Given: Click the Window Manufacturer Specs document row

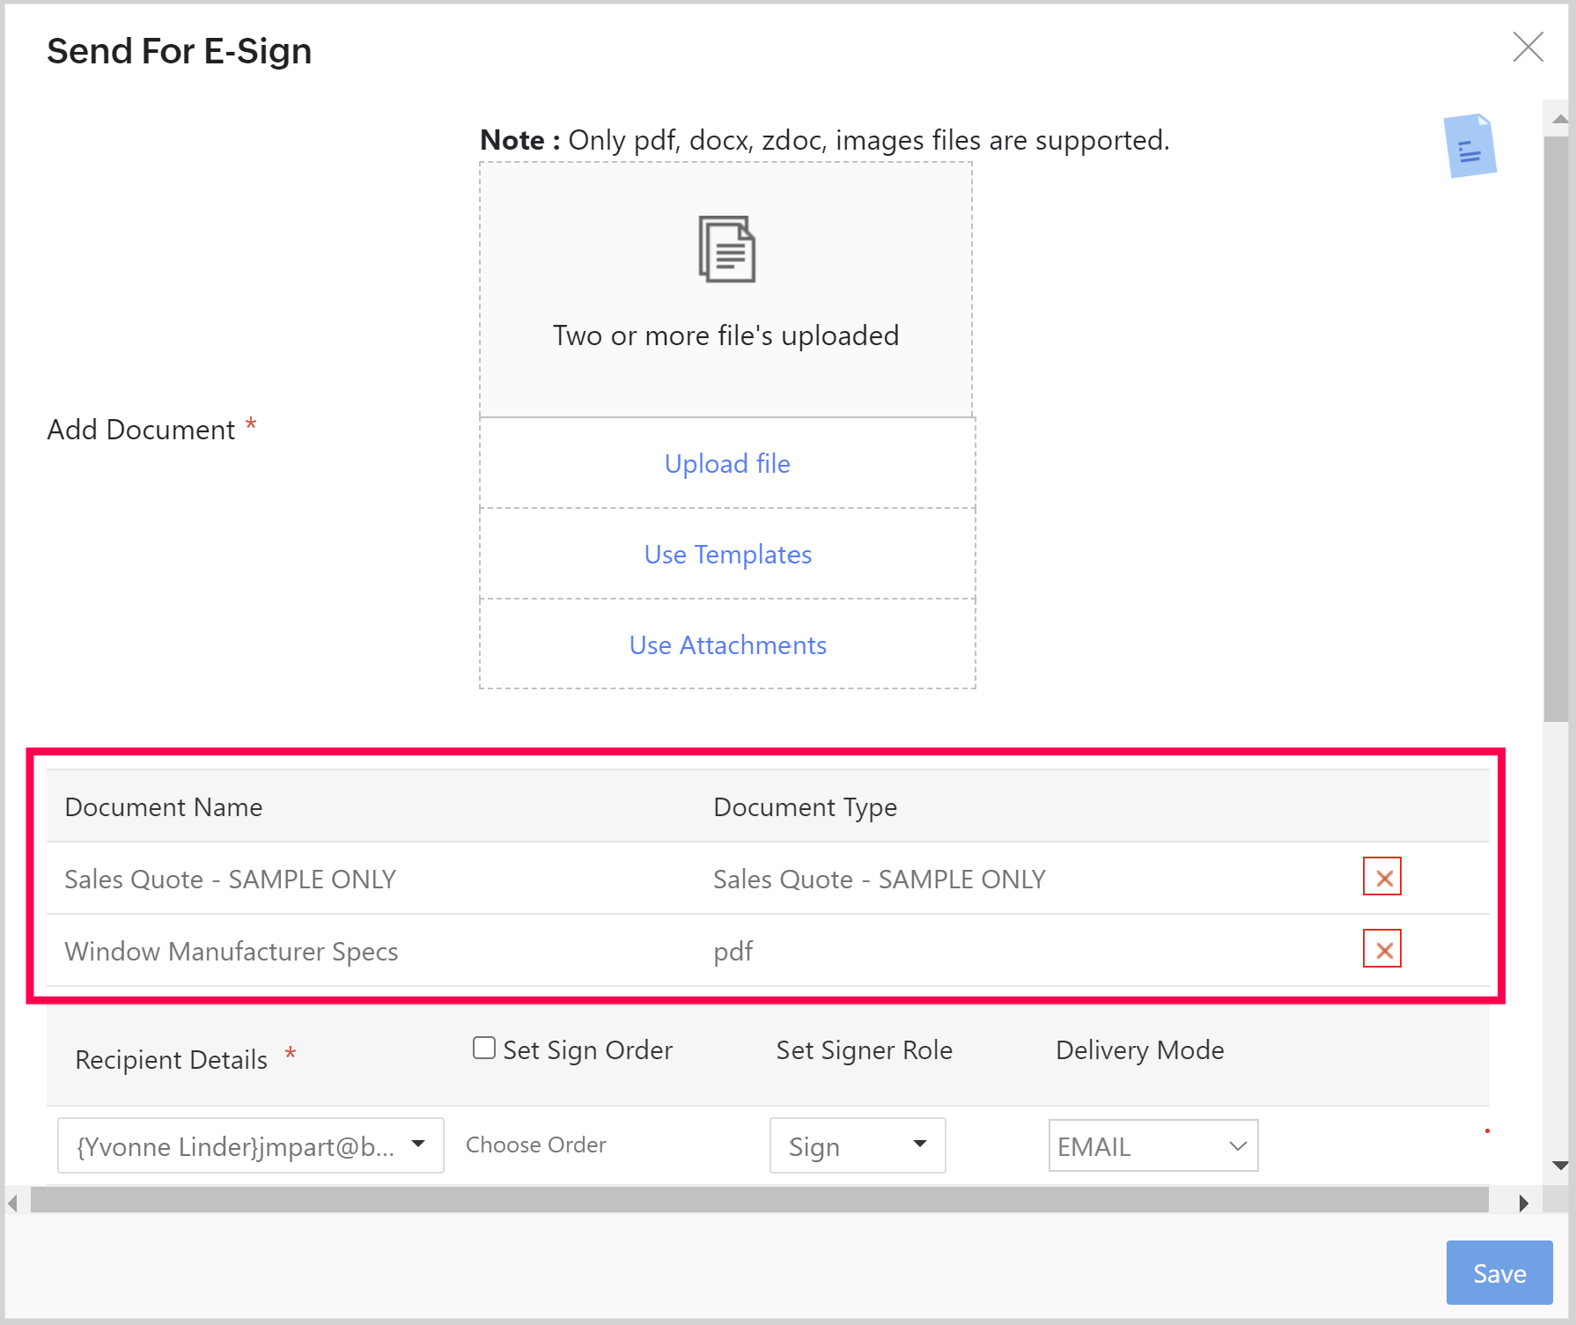Looking at the screenshot, I should coord(232,952).
